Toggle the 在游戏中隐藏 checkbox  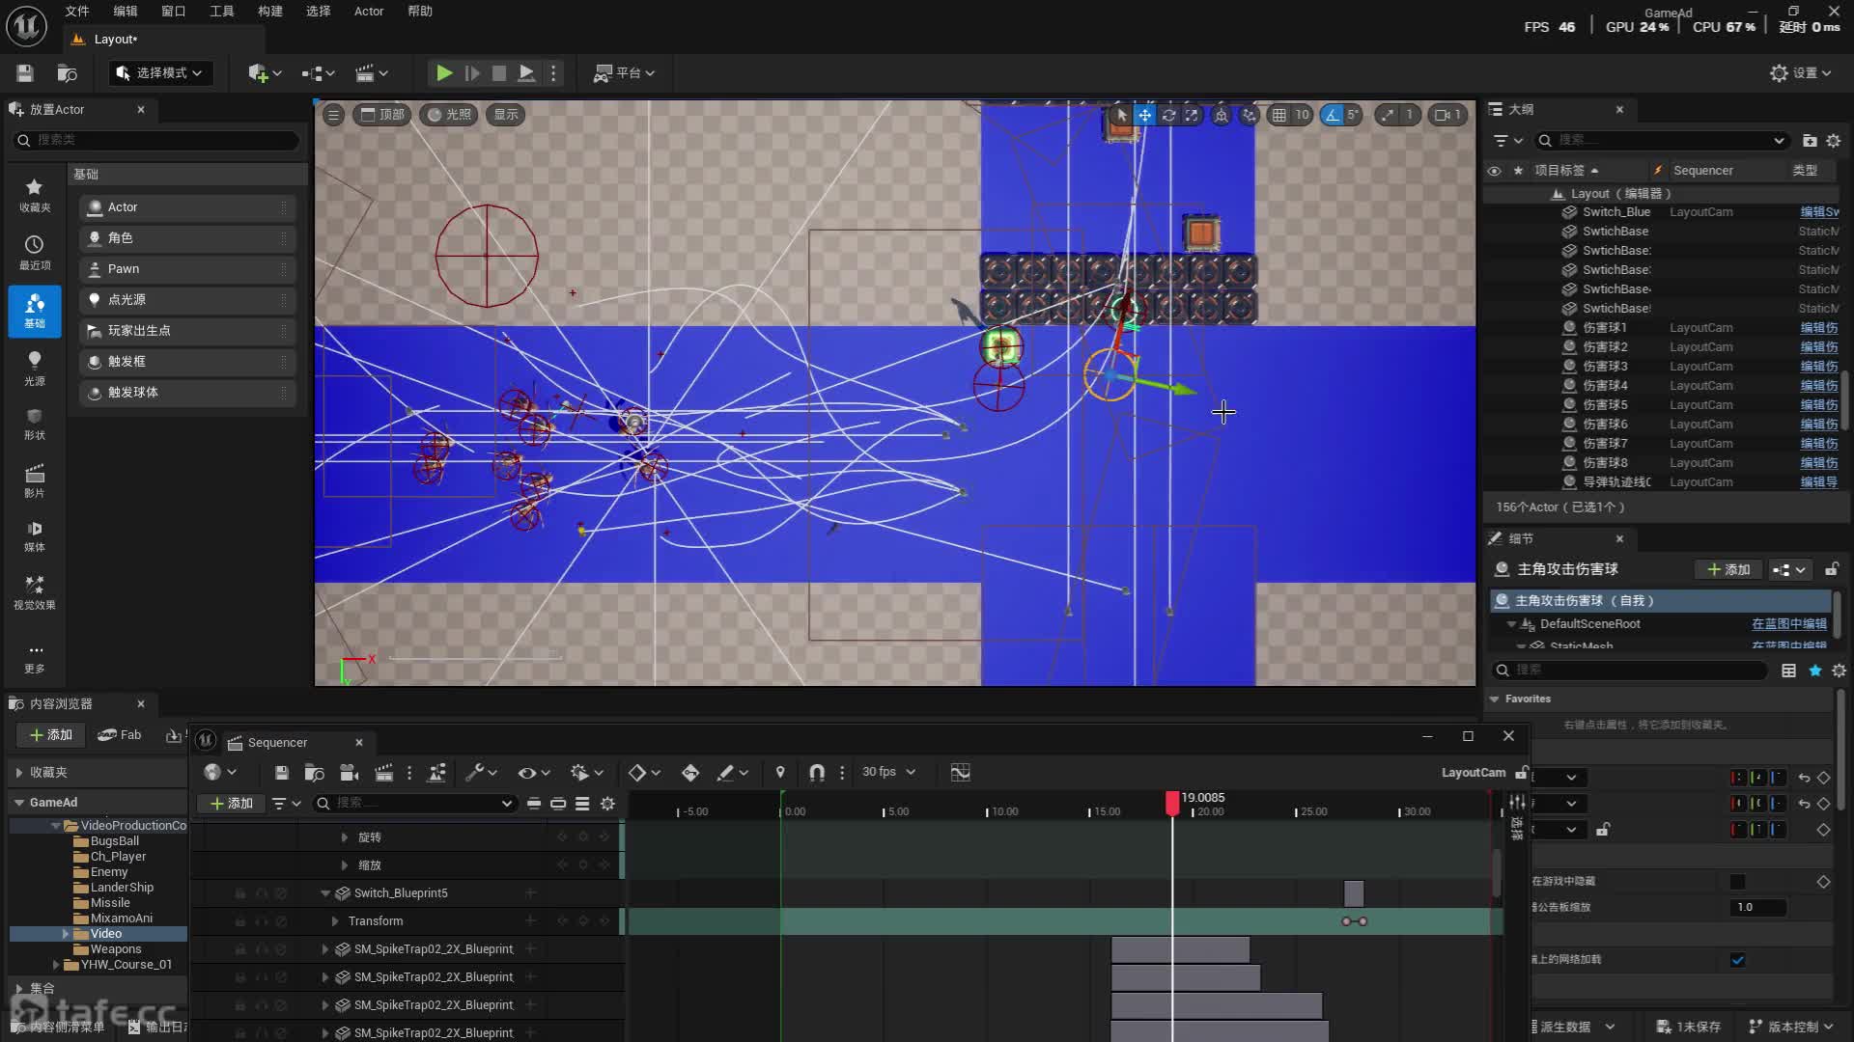[x=1737, y=882]
